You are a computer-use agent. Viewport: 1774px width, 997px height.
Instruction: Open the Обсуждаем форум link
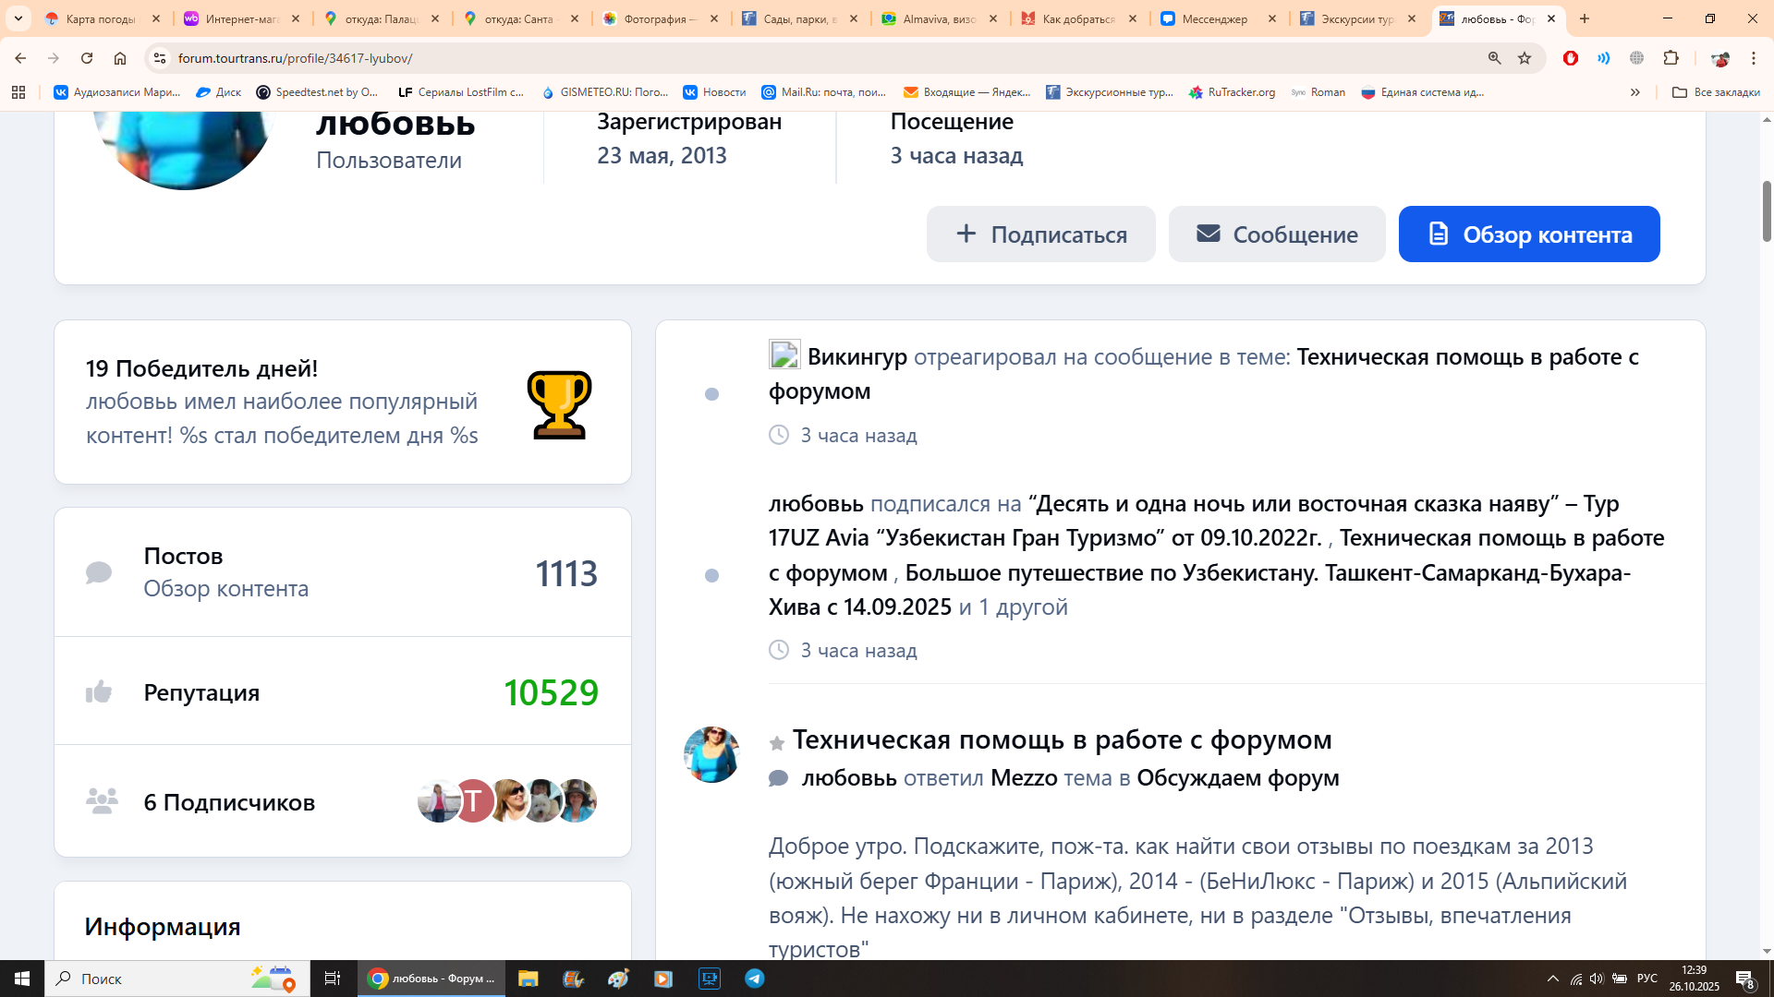(1237, 777)
